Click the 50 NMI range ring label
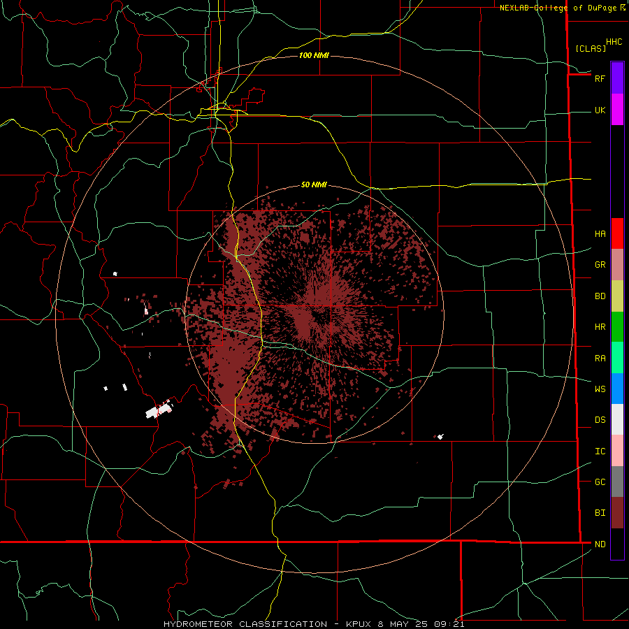629x629 pixels. pyautogui.click(x=314, y=185)
